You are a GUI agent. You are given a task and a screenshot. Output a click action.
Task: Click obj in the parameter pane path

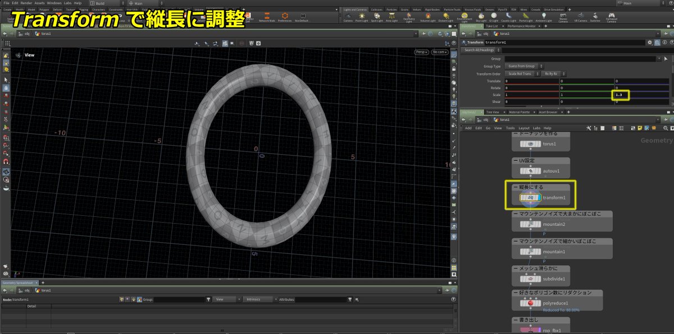(485, 34)
